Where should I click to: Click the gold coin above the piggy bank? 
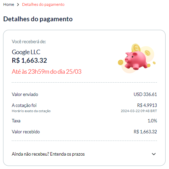click(136, 48)
